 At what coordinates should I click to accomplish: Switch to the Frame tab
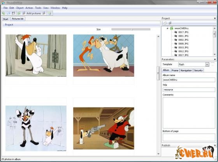[175, 70]
